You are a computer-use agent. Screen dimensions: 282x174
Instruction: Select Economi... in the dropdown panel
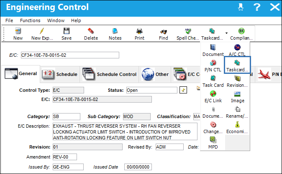pyautogui.click(x=237, y=128)
